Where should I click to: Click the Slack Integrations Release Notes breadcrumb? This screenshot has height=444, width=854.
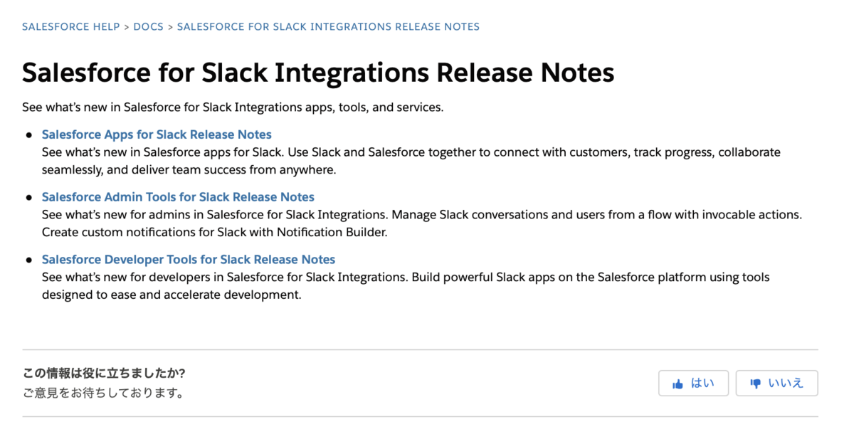(328, 27)
